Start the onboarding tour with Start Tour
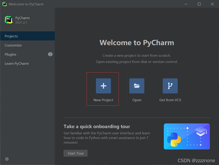 click(x=75, y=153)
